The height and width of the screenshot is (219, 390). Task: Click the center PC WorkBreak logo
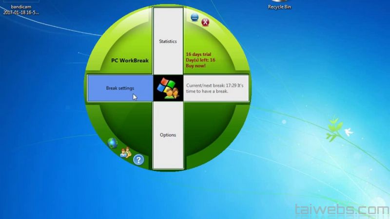tap(168, 88)
